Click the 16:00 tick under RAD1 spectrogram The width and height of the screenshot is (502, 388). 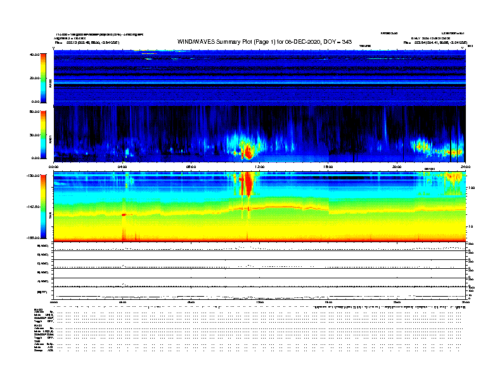(328, 167)
